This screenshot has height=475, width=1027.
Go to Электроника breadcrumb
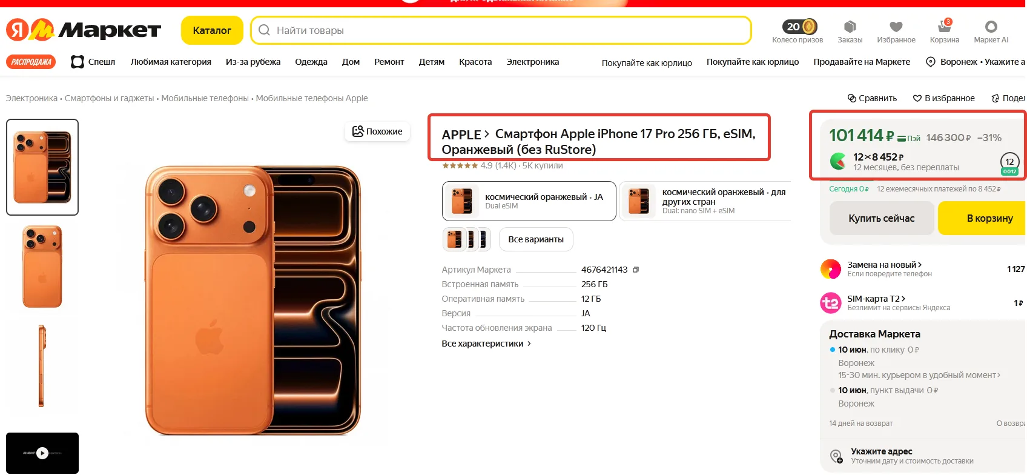(31, 98)
